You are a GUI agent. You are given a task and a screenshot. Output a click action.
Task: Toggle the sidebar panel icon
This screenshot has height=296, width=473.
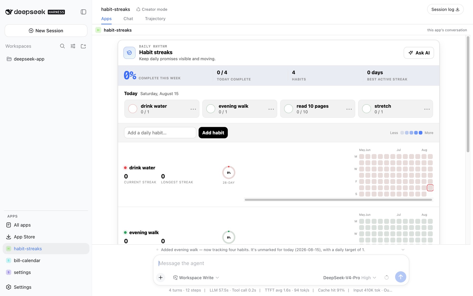(x=83, y=12)
